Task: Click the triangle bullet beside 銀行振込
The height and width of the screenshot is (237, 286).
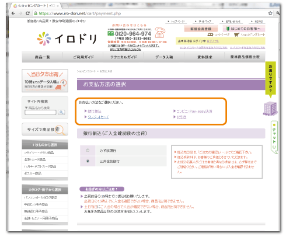Action: click(86, 111)
